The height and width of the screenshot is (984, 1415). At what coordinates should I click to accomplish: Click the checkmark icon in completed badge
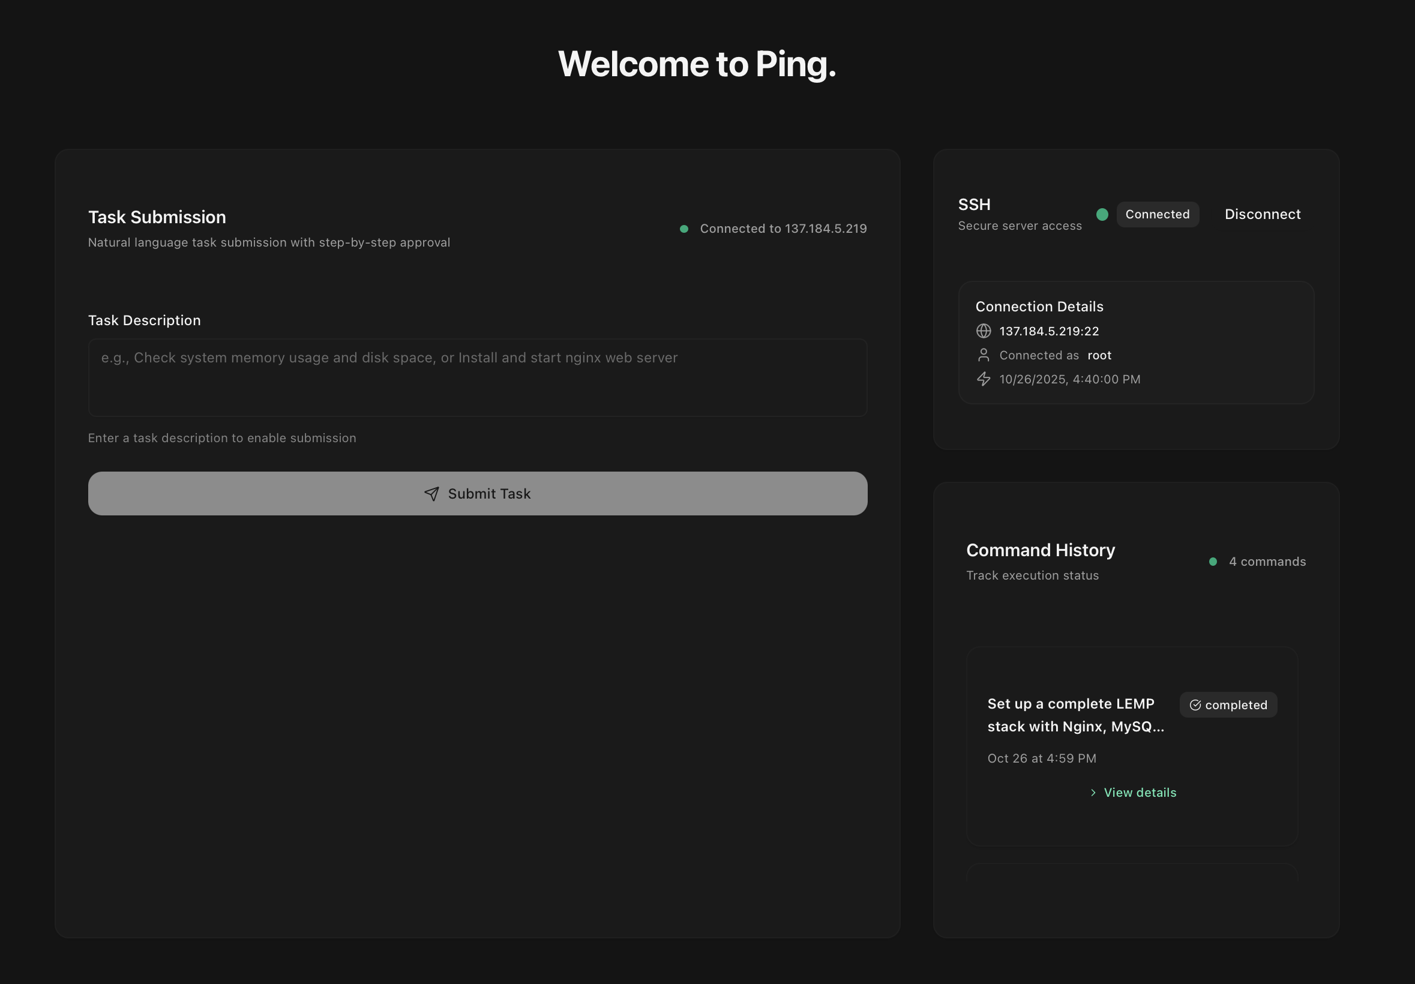1195,705
